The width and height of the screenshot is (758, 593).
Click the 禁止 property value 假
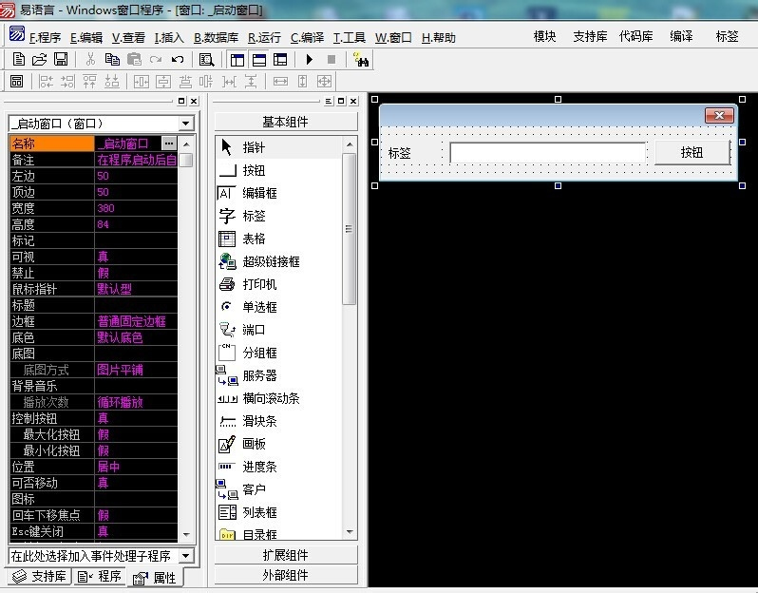(x=136, y=273)
